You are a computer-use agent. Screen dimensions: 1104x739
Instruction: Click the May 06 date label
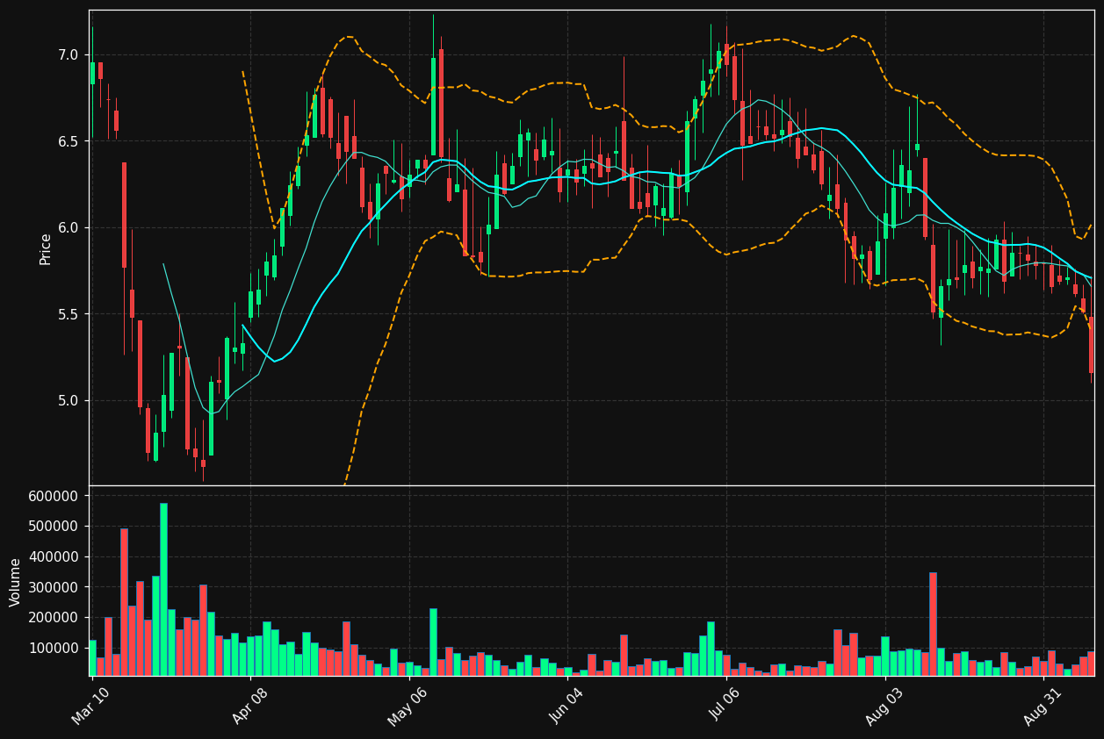pyautogui.click(x=408, y=705)
